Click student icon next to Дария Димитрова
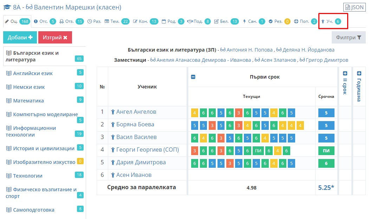370x219 pixels. (x=113, y=162)
